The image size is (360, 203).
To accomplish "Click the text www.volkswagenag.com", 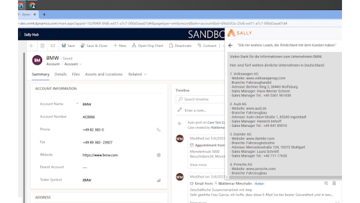I will [x=265, y=78].
